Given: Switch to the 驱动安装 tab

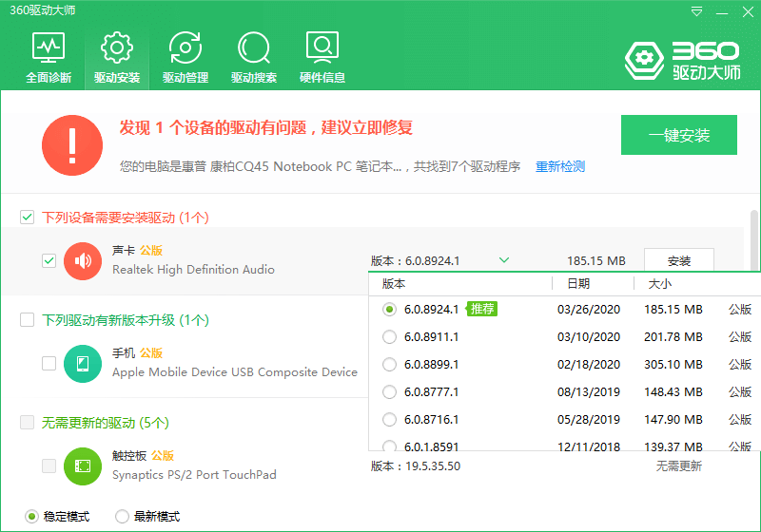Looking at the screenshot, I should click(117, 56).
